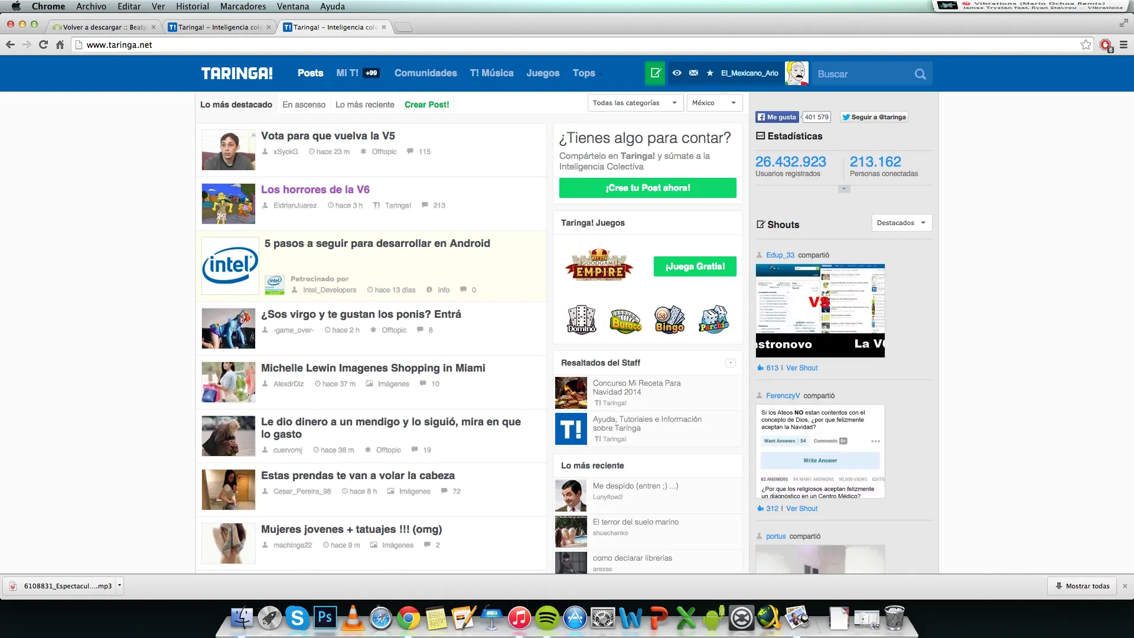Open the Chrome hamburger menu icon
The image size is (1134, 638).
point(1123,45)
